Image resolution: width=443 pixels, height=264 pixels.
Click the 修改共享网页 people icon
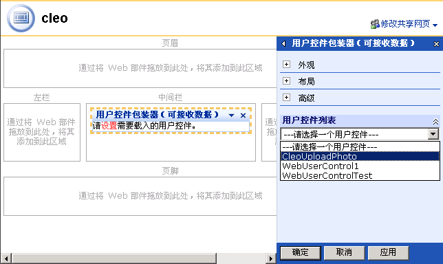[375, 24]
